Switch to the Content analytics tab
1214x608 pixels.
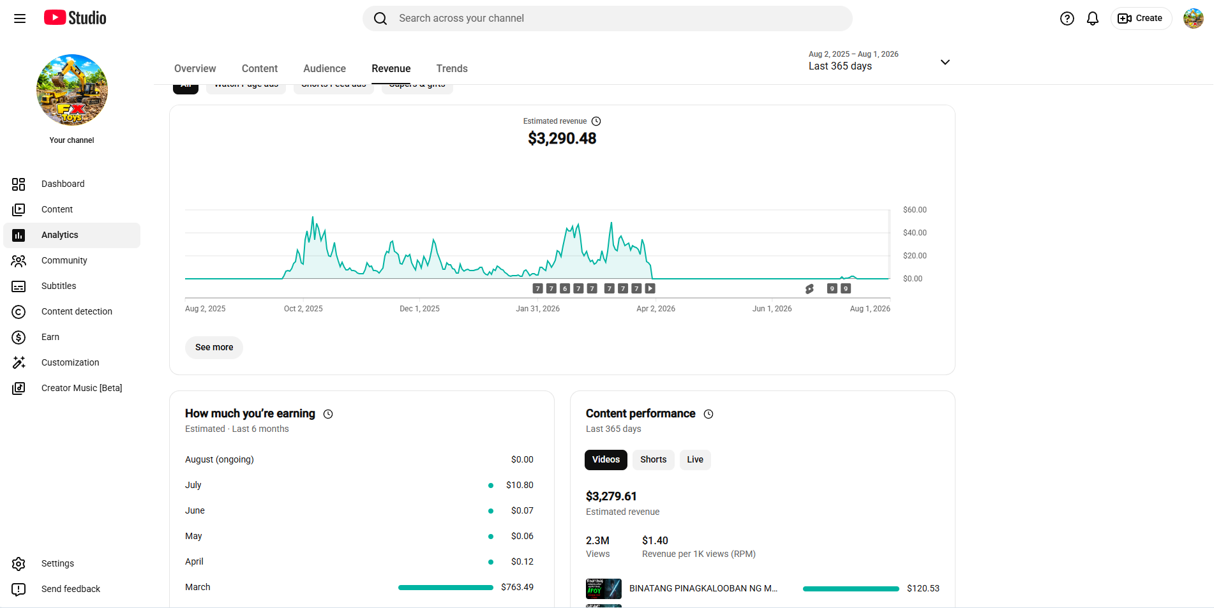259,68
